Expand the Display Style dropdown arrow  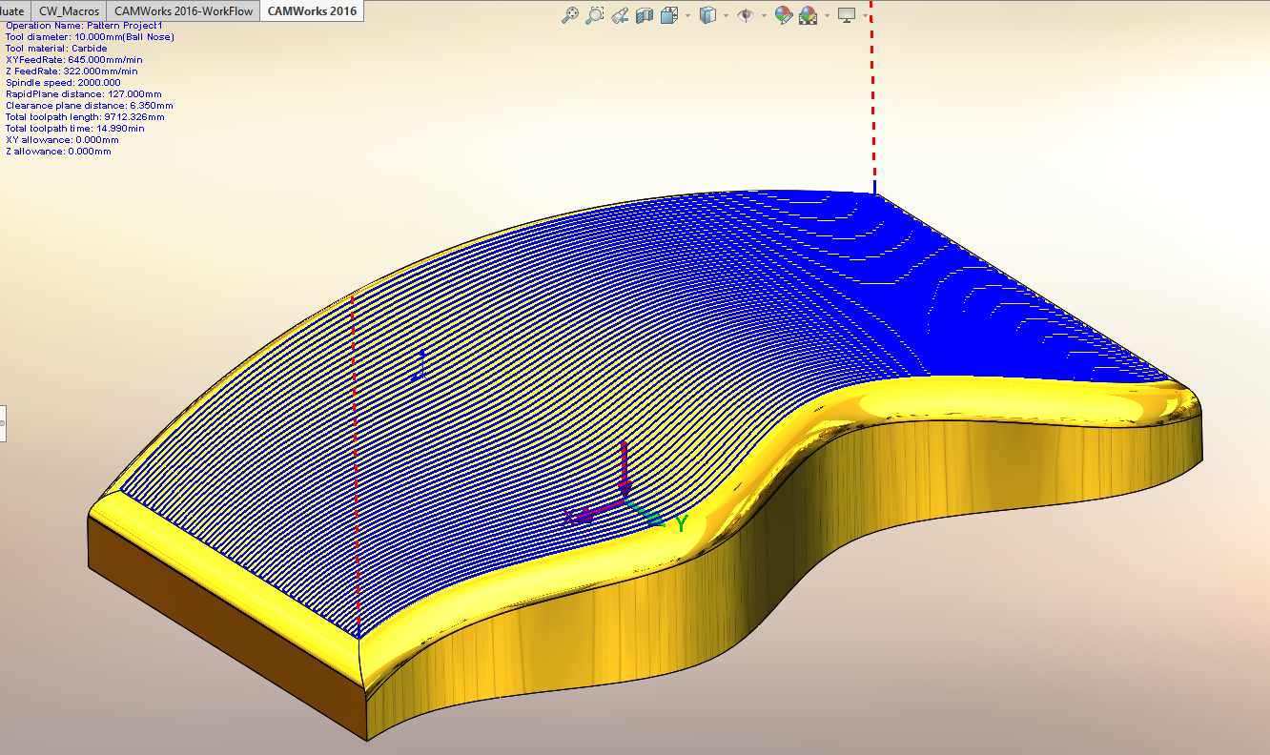tap(725, 15)
